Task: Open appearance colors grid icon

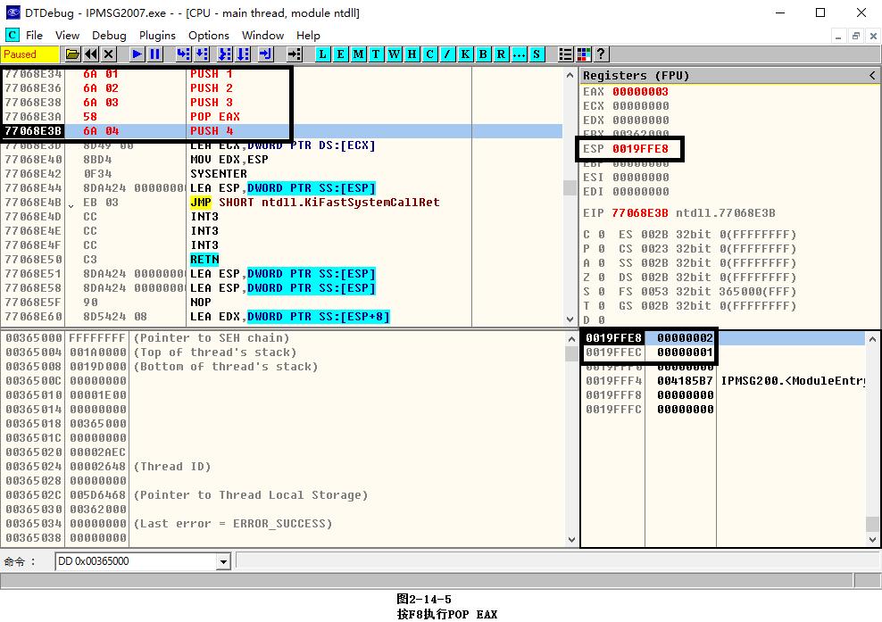Action: pos(584,54)
